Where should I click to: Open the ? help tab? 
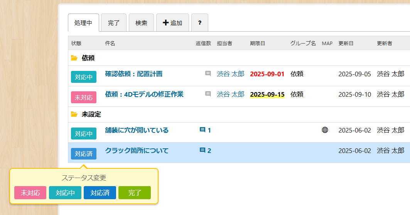click(x=199, y=23)
